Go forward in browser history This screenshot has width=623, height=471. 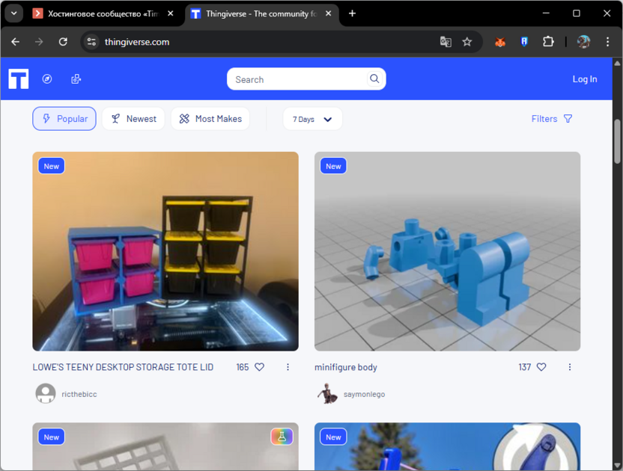coord(39,42)
